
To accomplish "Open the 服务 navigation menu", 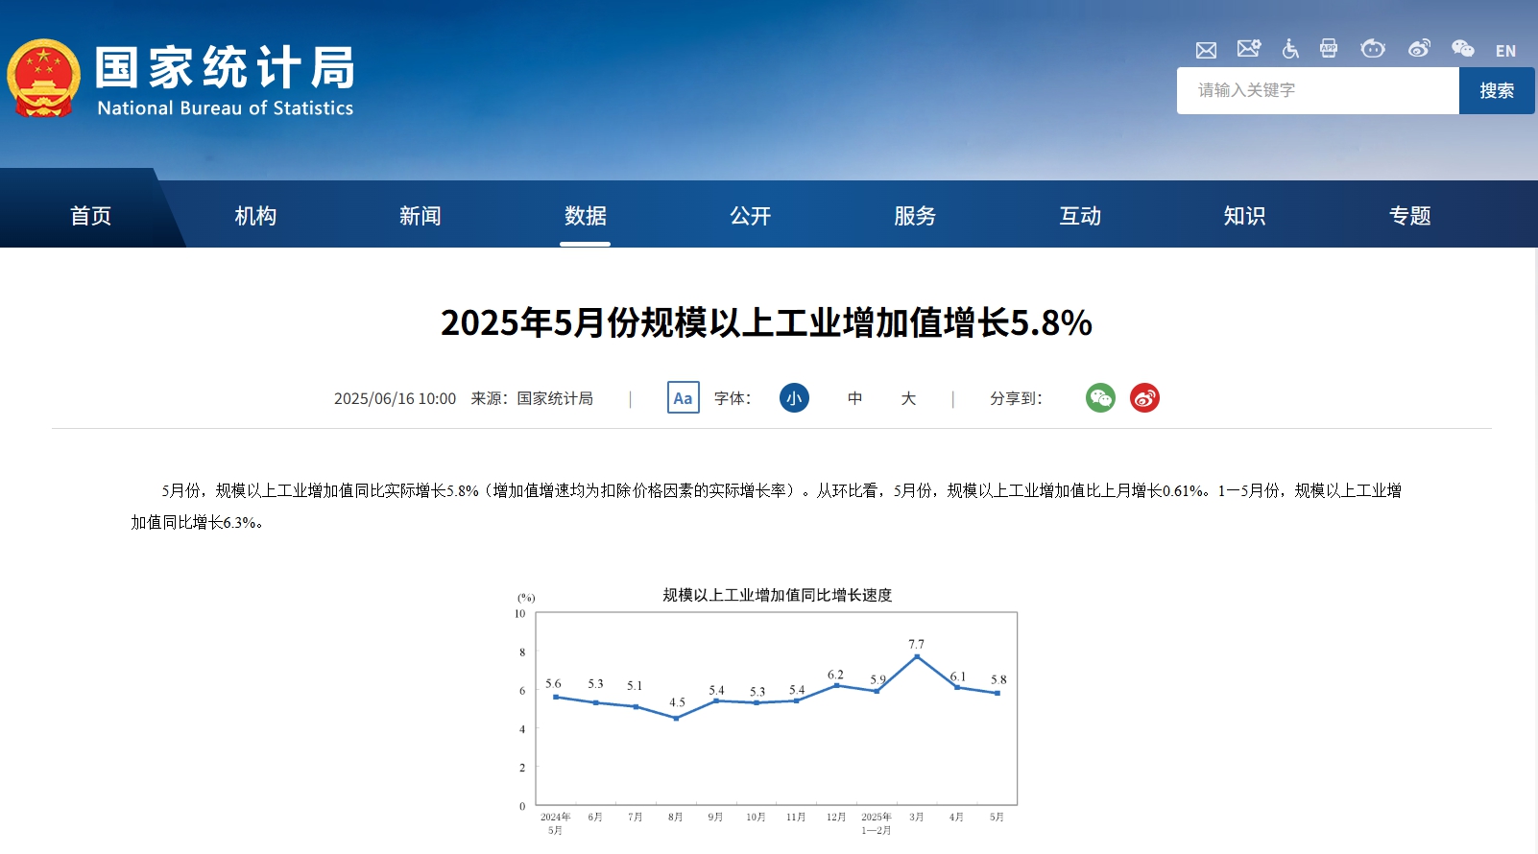I will [x=915, y=216].
